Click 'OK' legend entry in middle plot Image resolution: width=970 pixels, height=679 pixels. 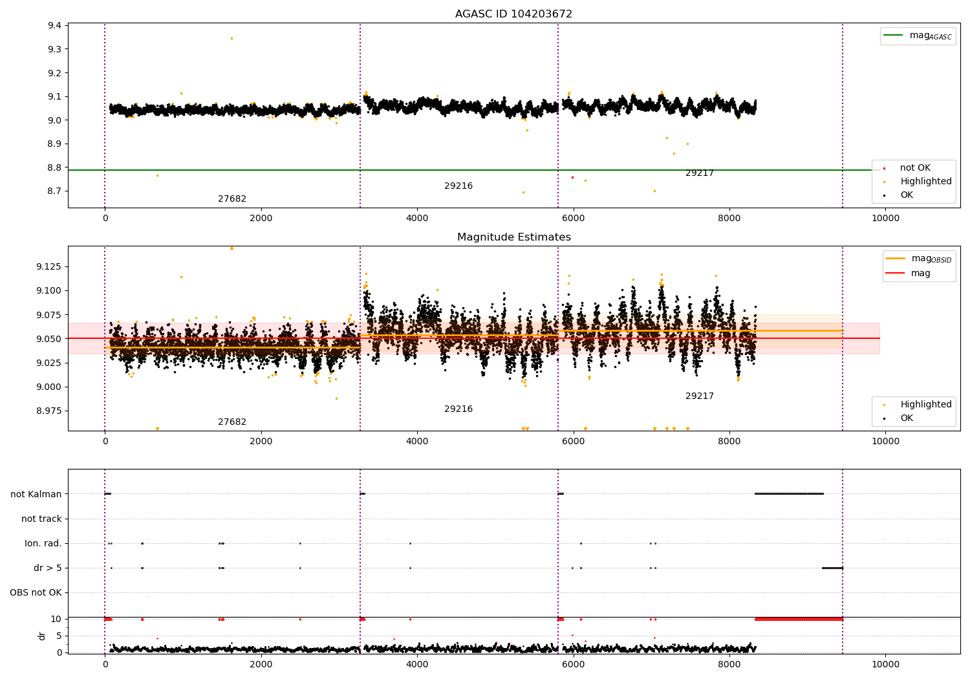point(907,418)
